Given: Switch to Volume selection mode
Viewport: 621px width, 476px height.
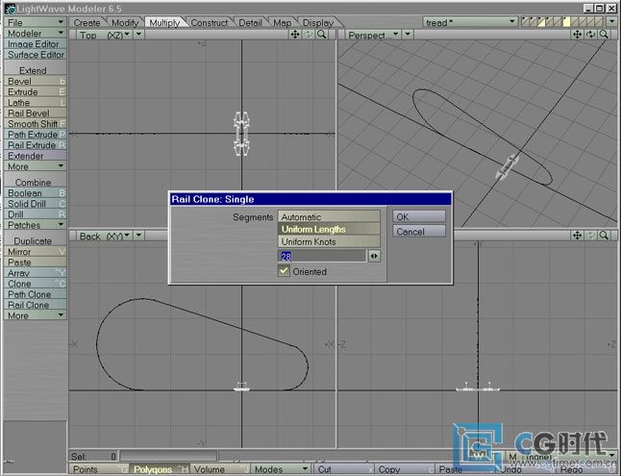Looking at the screenshot, I should point(220,469).
